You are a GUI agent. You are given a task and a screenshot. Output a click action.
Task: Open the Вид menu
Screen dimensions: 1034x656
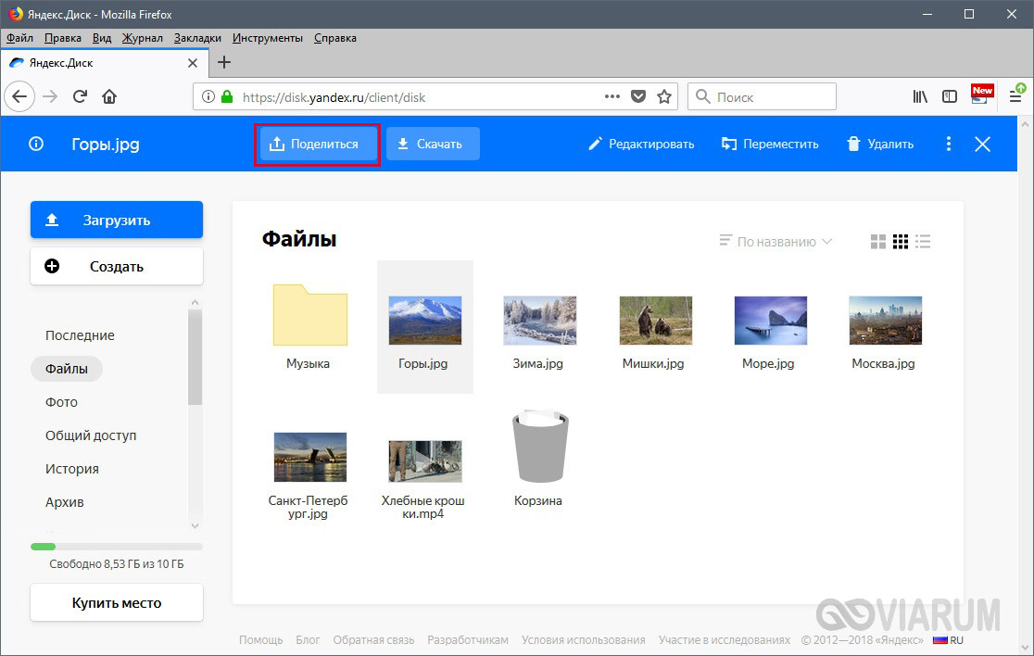tap(102, 38)
